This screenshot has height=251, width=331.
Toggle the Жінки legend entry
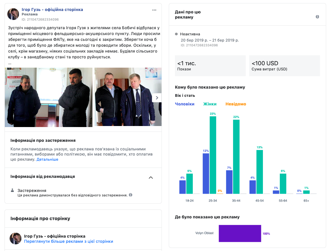210,104
